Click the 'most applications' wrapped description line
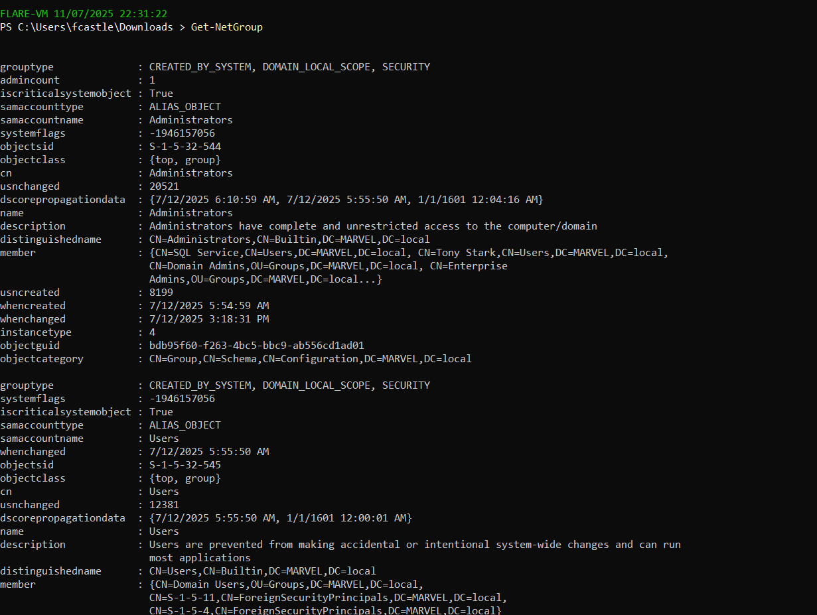817x615 pixels. 200,558
